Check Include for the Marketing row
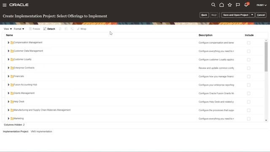 pyautogui.click(x=248, y=119)
